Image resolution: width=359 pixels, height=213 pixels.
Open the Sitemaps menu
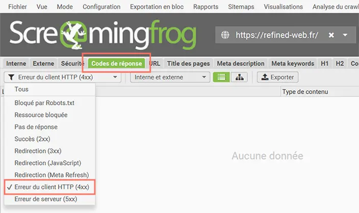pos(241,7)
